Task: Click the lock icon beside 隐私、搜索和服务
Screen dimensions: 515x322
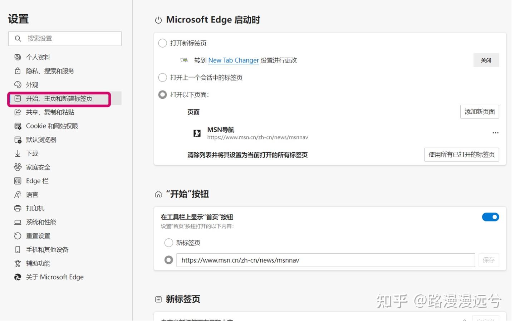Action: [18, 71]
